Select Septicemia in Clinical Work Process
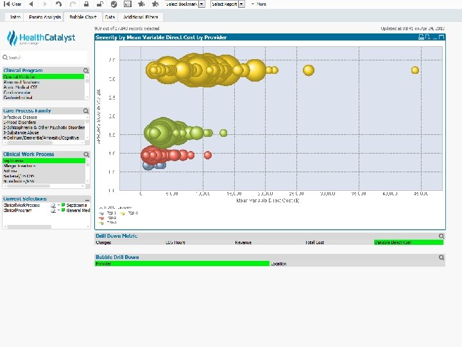 pos(44,161)
